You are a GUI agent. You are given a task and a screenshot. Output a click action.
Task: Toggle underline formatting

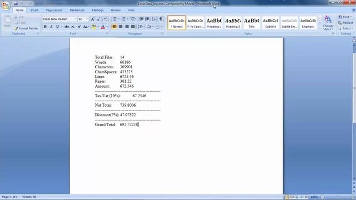click(57, 27)
